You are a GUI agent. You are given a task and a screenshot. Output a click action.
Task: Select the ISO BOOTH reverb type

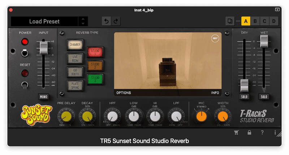point(75,72)
